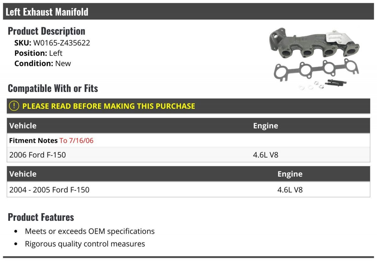Viewport: 377px width, 261px height.
Task: Click the red "To 7/16/06" fitment note
Action: [x=76, y=141]
